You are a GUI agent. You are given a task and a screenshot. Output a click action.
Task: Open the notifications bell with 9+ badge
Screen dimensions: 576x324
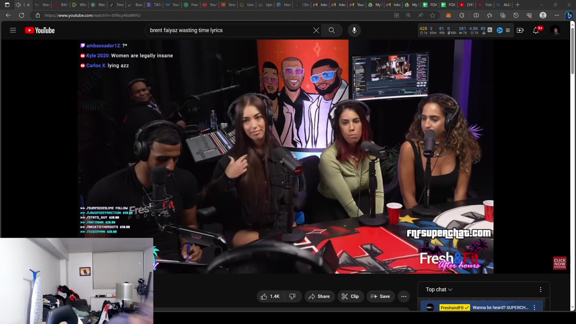tap(537, 30)
